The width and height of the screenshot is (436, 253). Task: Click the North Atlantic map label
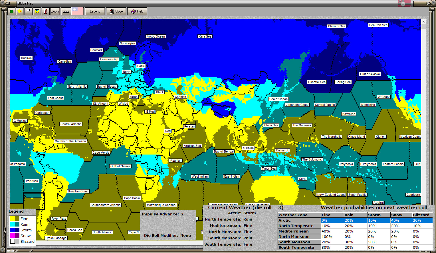[77, 87]
